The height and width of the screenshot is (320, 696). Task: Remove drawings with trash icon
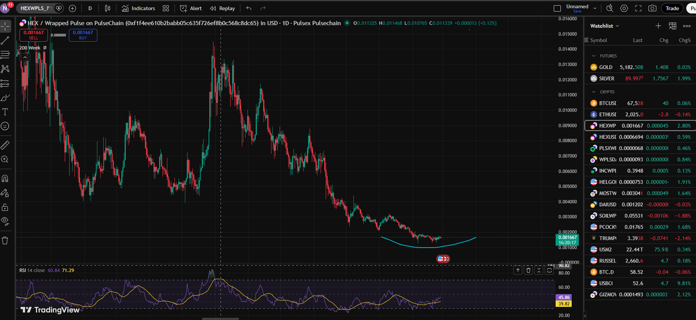coord(5,240)
